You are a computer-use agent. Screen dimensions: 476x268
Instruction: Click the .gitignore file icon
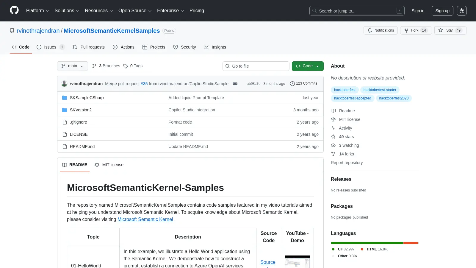click(65, 122)
